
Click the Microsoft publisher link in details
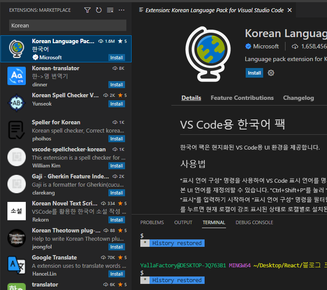point(266,46)
